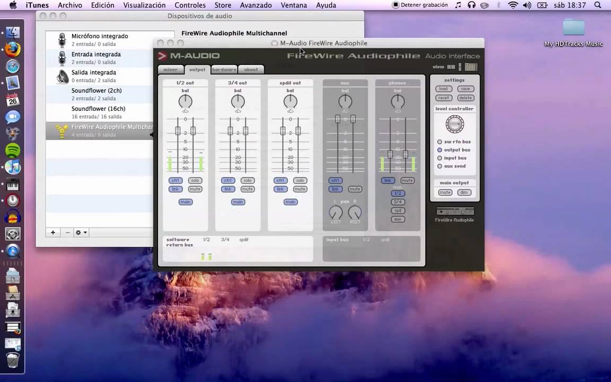
Task: Mute the phones channel
Action: point(407,180)
